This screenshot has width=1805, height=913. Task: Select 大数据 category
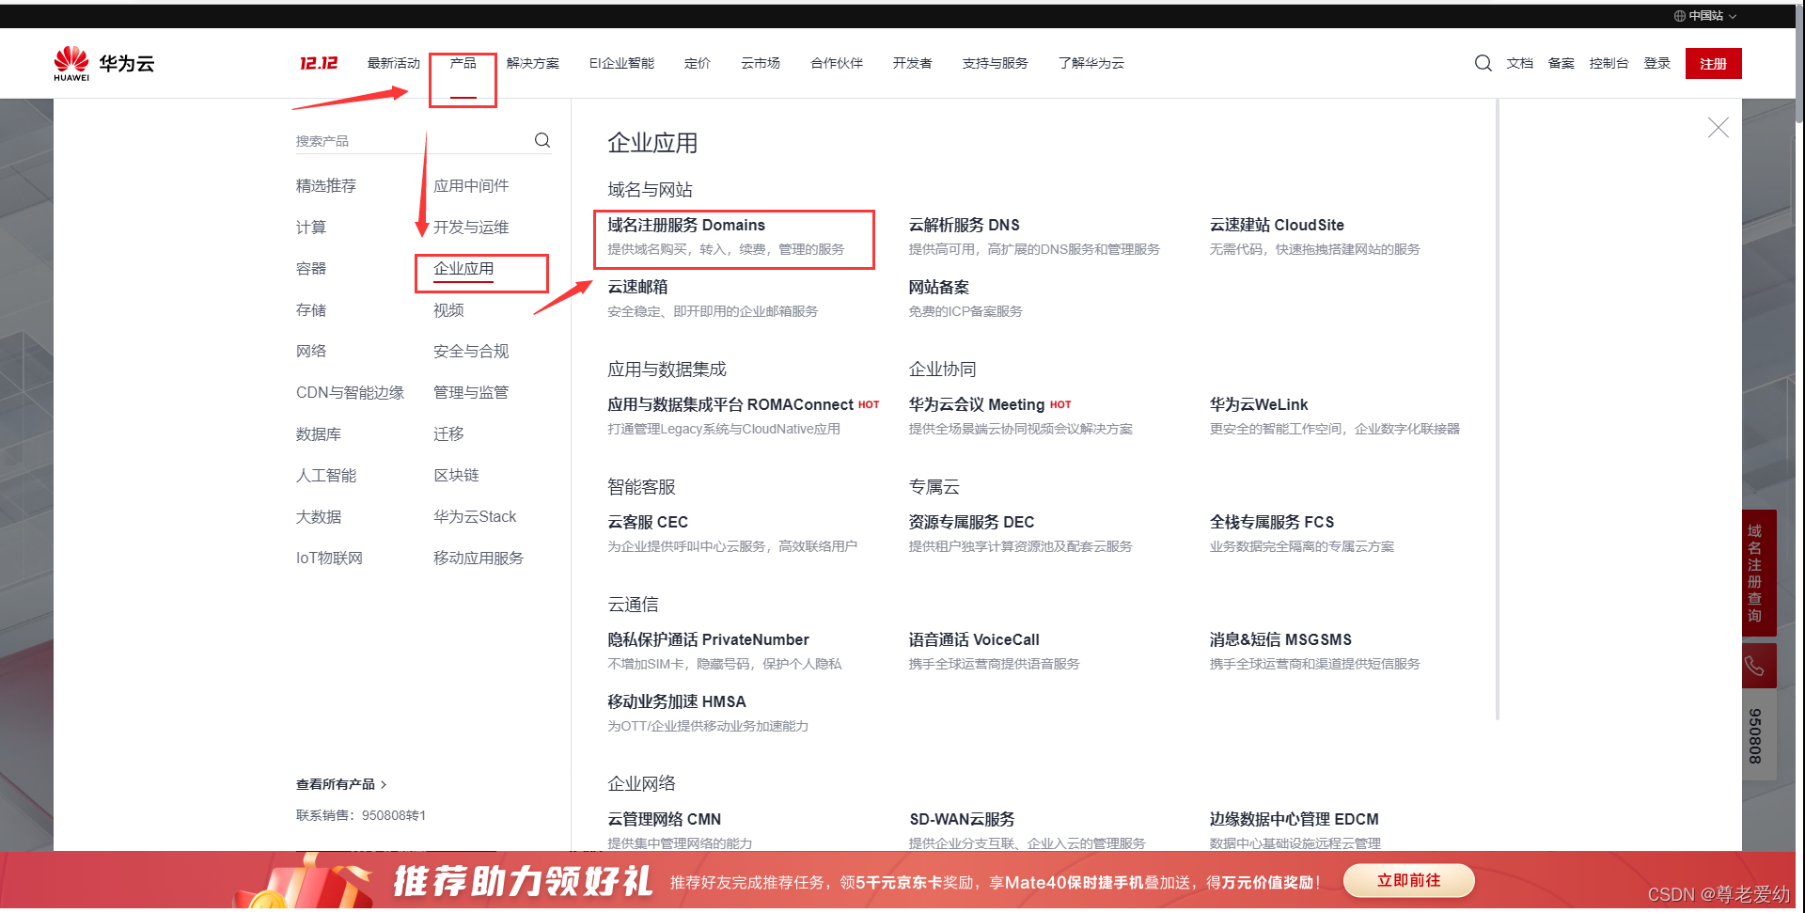click(319, 517)
